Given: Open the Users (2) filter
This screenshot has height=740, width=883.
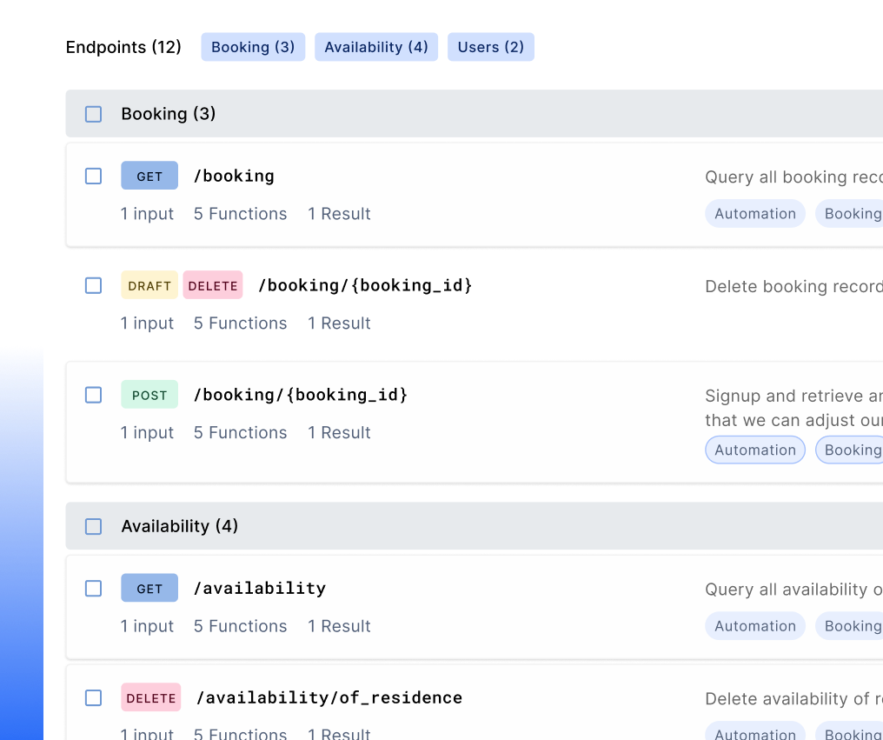Looking at the screenshot, I should click(490, 47).
